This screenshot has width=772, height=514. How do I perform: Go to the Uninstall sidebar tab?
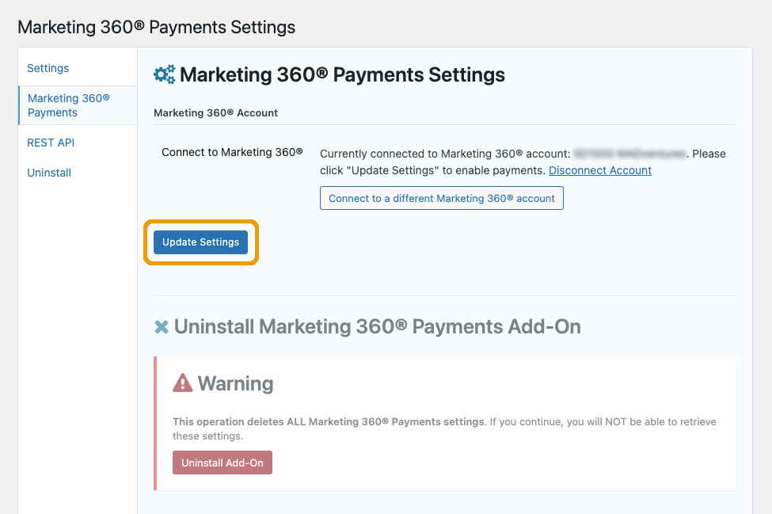tap(49, 173)
